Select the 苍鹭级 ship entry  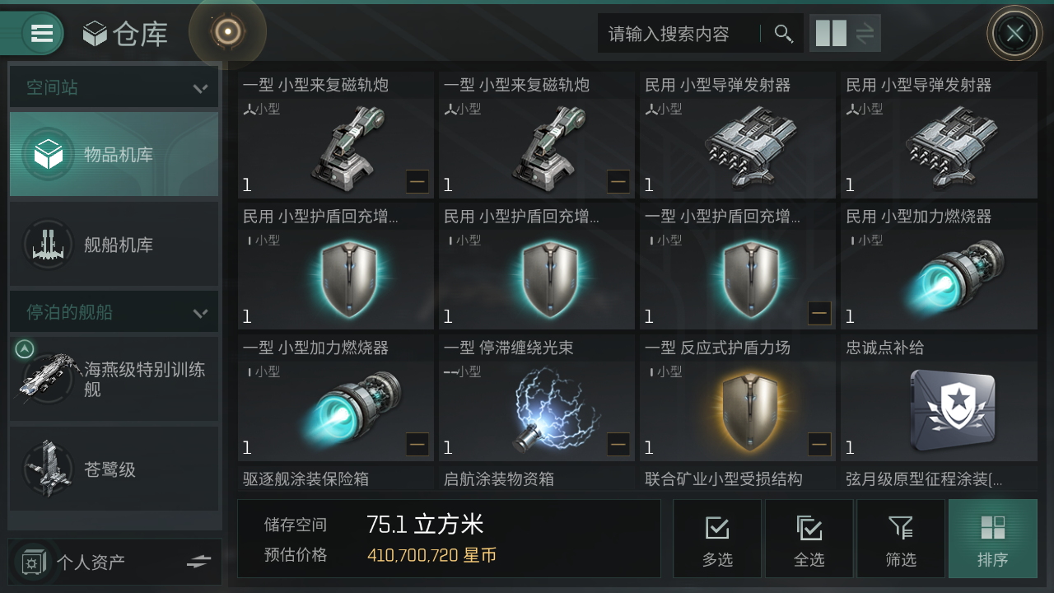pos(114,469)
